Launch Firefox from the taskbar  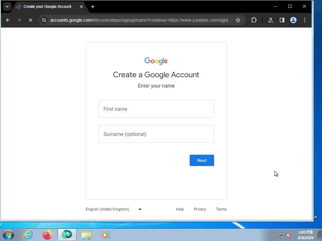click(47, 235)
